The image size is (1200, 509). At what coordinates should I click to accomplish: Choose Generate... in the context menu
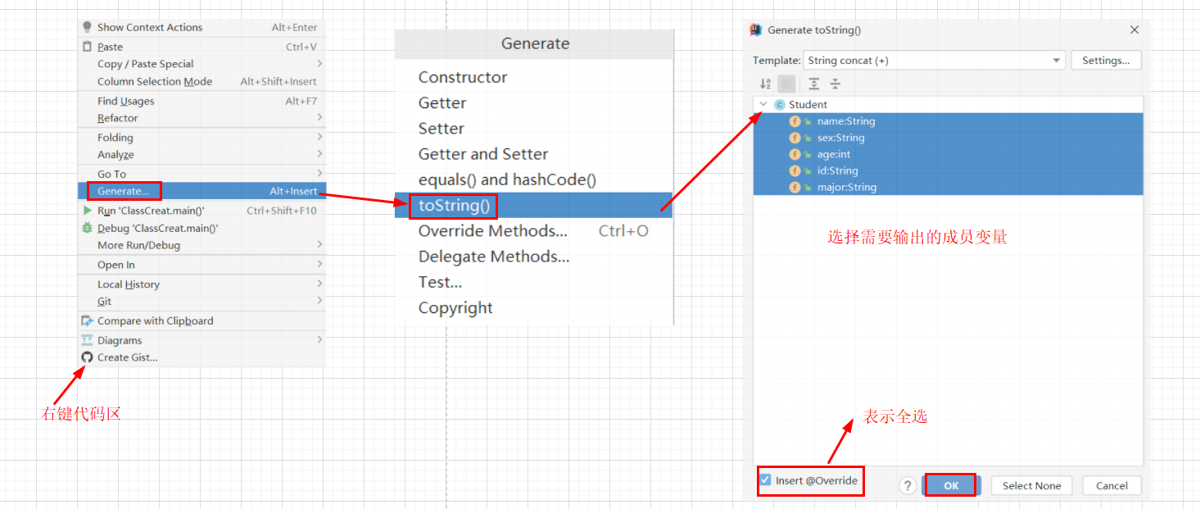[202, 191]
